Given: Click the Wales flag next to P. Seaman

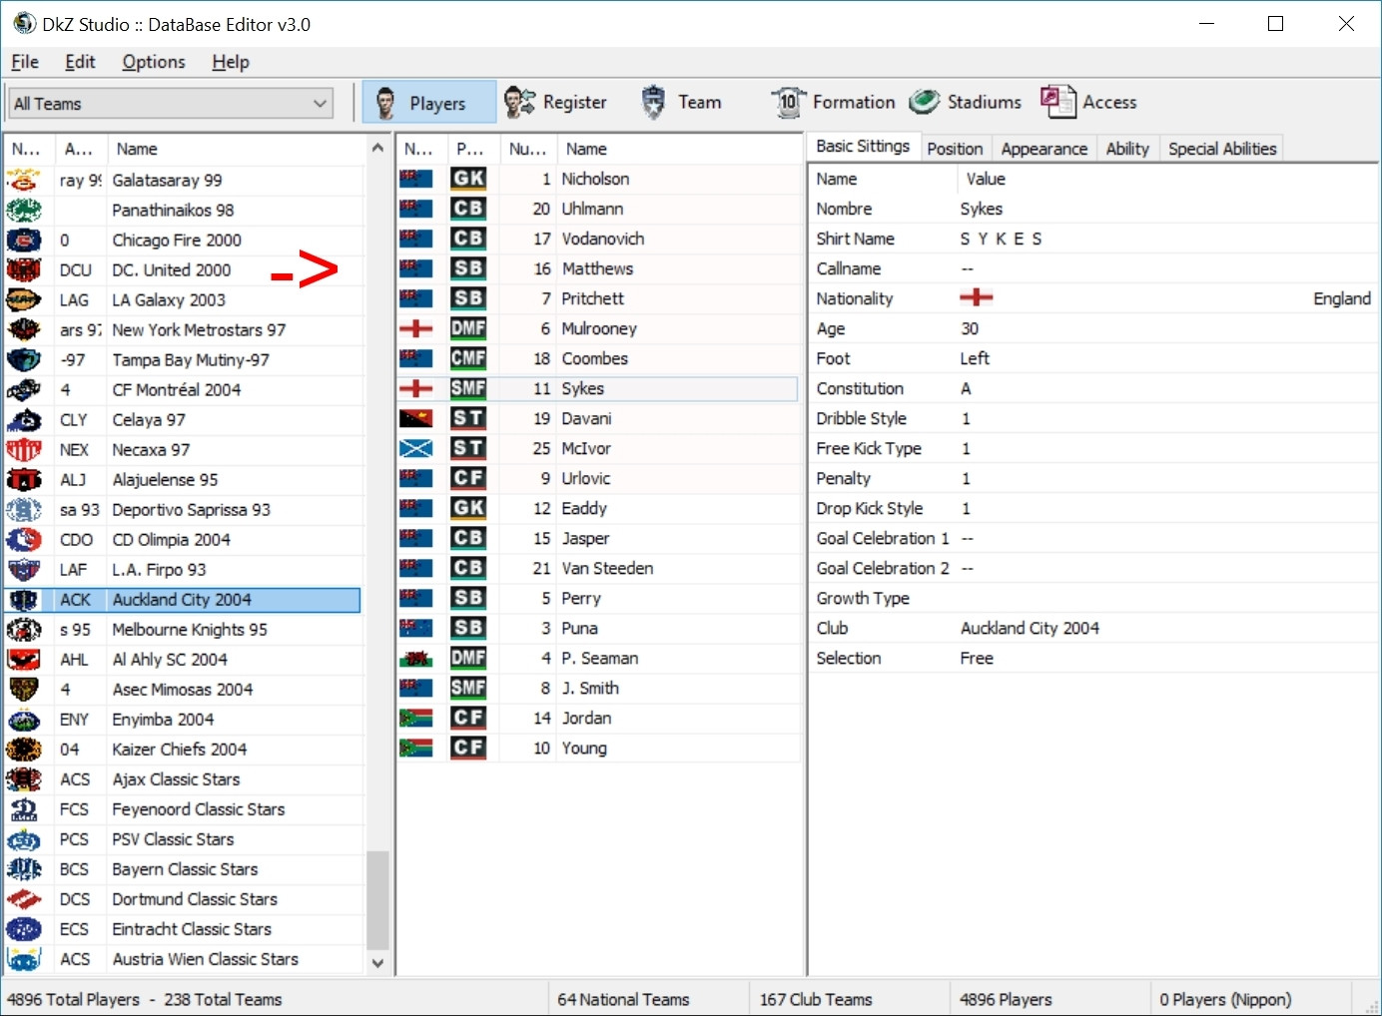Looking at the screenshot, I should click(x=416, y=658).
